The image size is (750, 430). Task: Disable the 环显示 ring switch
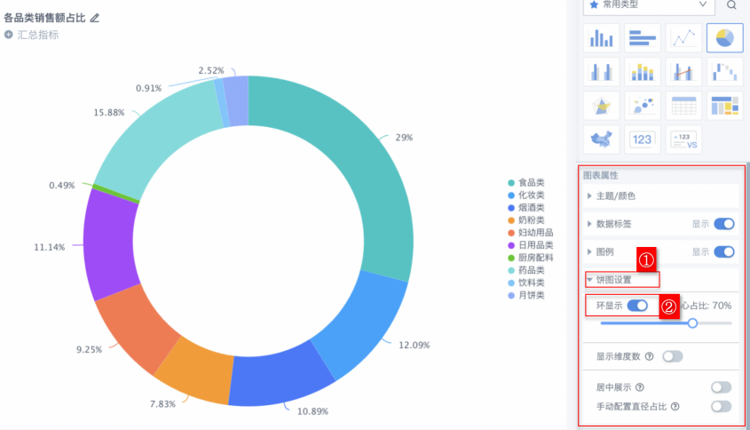pyautogui.click(x=637, y=306)
